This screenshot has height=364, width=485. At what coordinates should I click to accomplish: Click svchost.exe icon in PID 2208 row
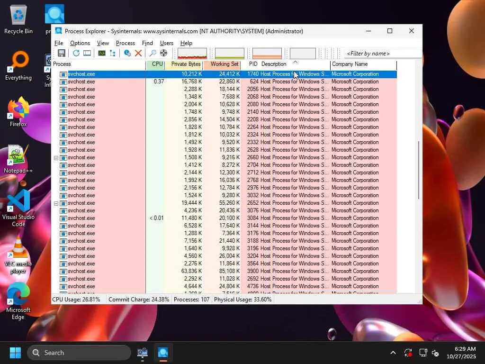[x=63, y=120]
